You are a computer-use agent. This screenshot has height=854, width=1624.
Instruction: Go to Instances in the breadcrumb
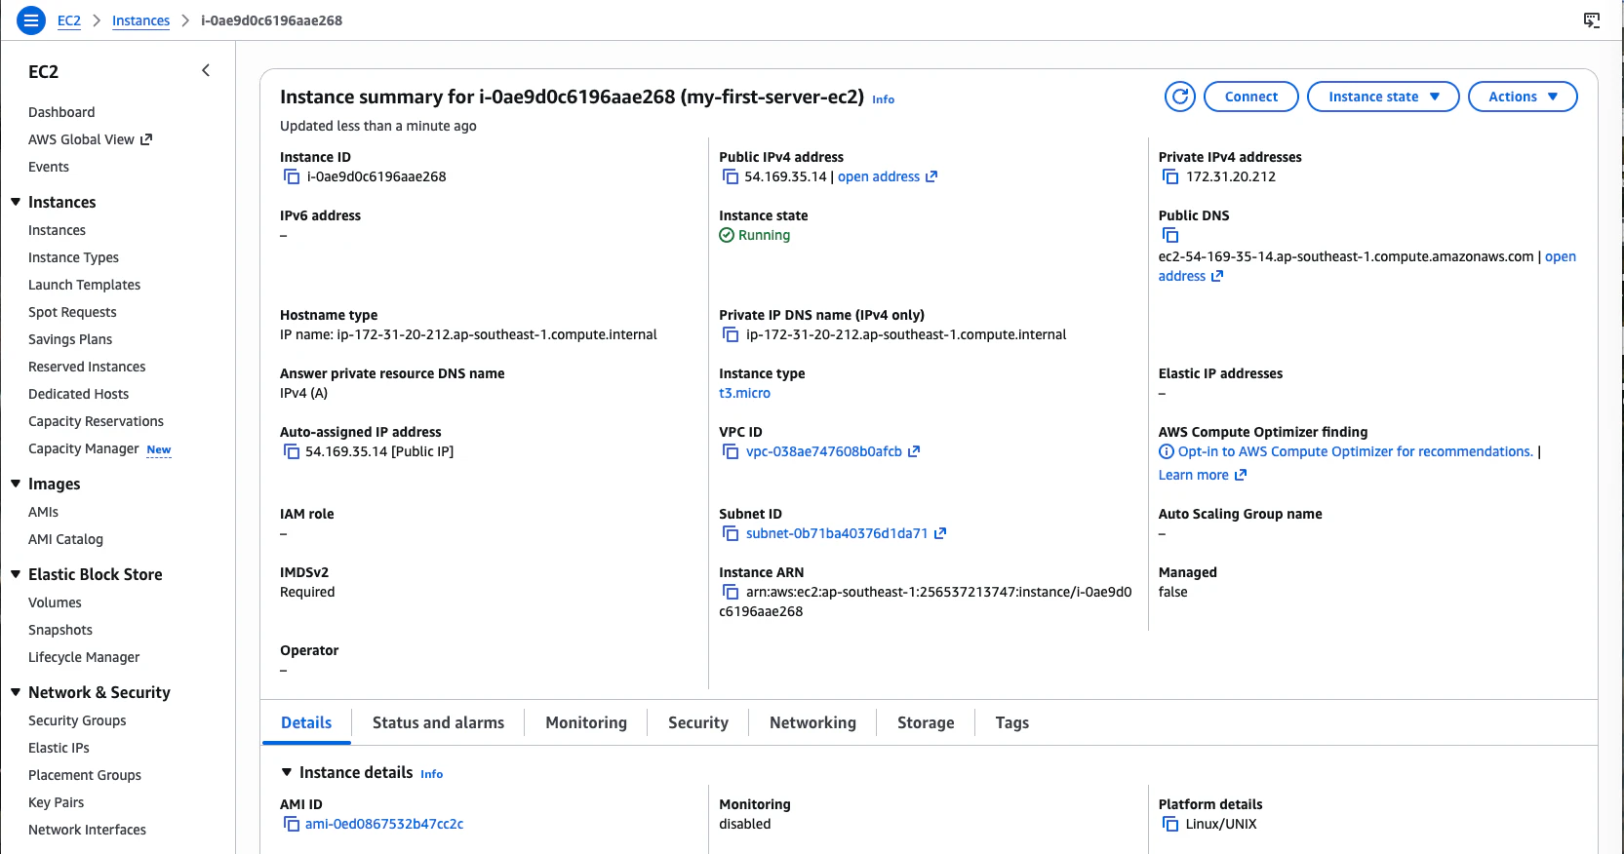point(140,20)
